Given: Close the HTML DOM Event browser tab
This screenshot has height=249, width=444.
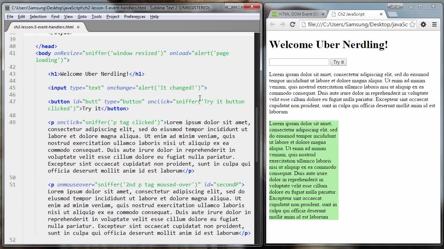Looking at the screenshot, I should [323, 14].
